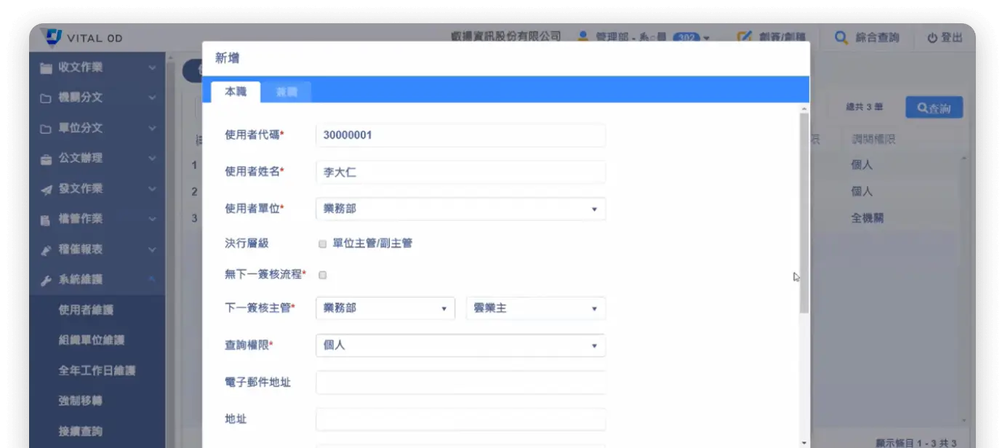Open the 查詢權限 dropdown showing 個人

coord(460,345)
